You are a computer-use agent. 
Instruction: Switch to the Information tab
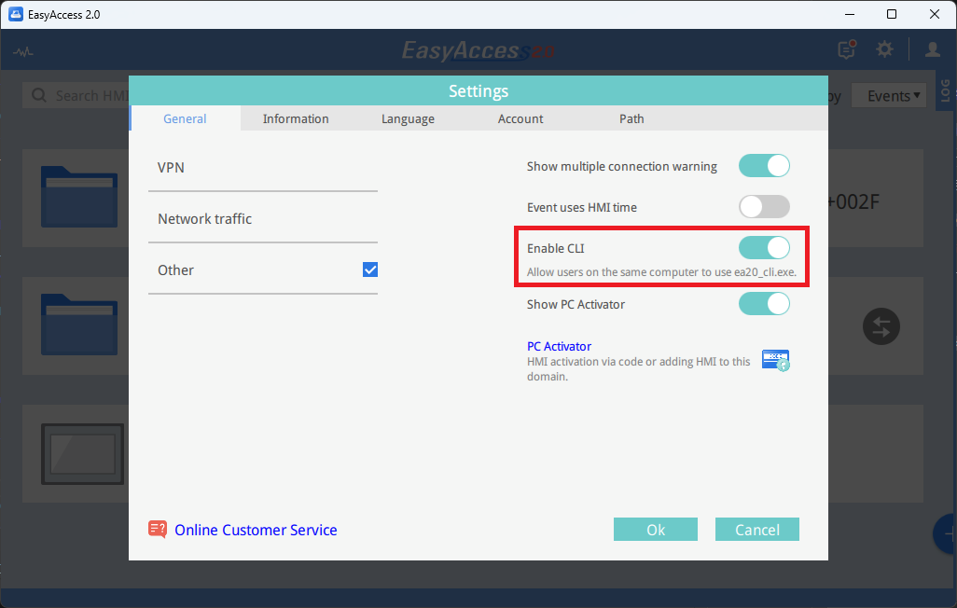[x=296, y=118]
